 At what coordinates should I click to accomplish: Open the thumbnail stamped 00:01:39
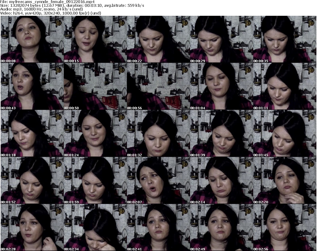tap(221, 133)
